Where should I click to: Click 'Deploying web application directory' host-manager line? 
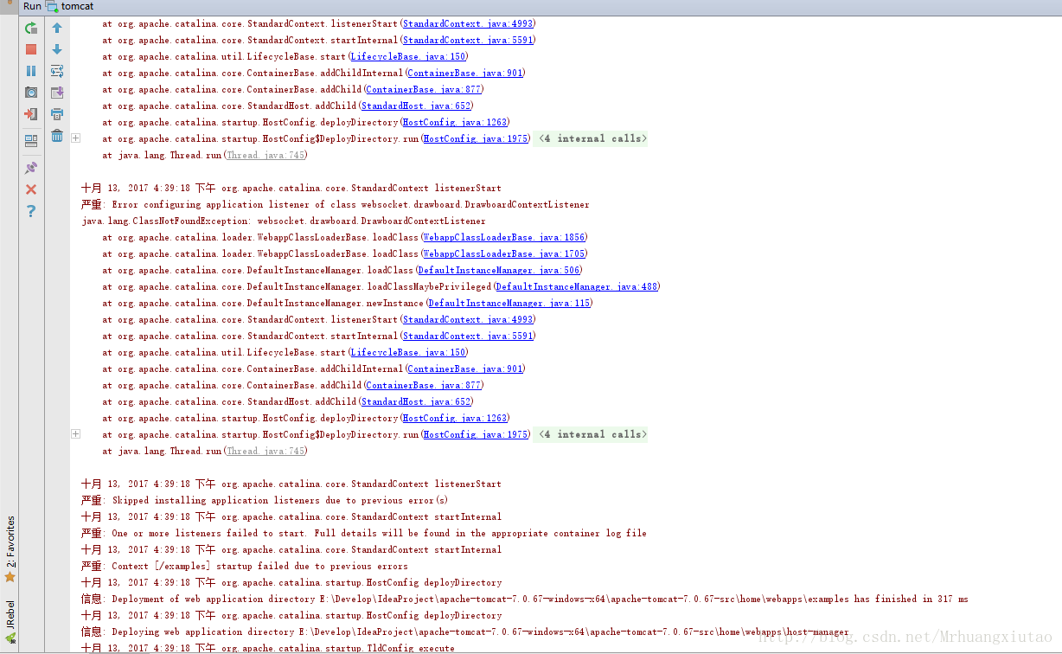tap(465, 632)
